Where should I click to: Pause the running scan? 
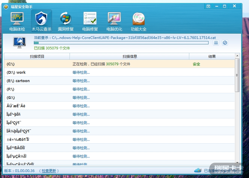coord(216,43)
